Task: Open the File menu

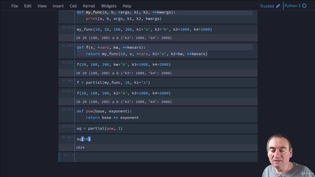Action: (14, 6)
